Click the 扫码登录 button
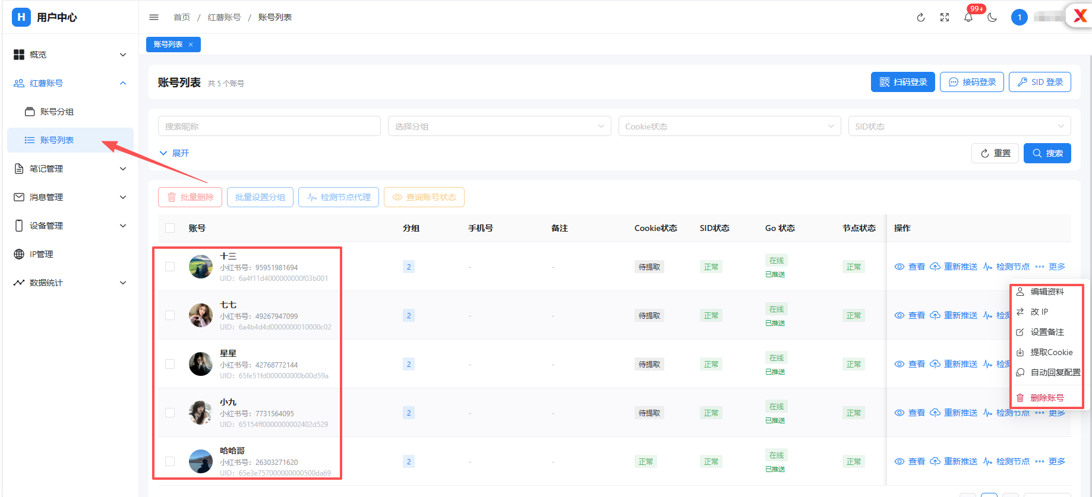 pyautogui.click(x=903, y=82)
